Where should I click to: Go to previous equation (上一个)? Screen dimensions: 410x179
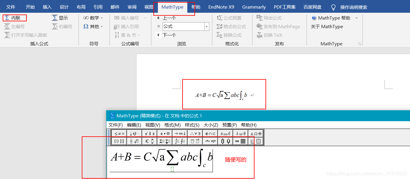(x=166, y=18)
